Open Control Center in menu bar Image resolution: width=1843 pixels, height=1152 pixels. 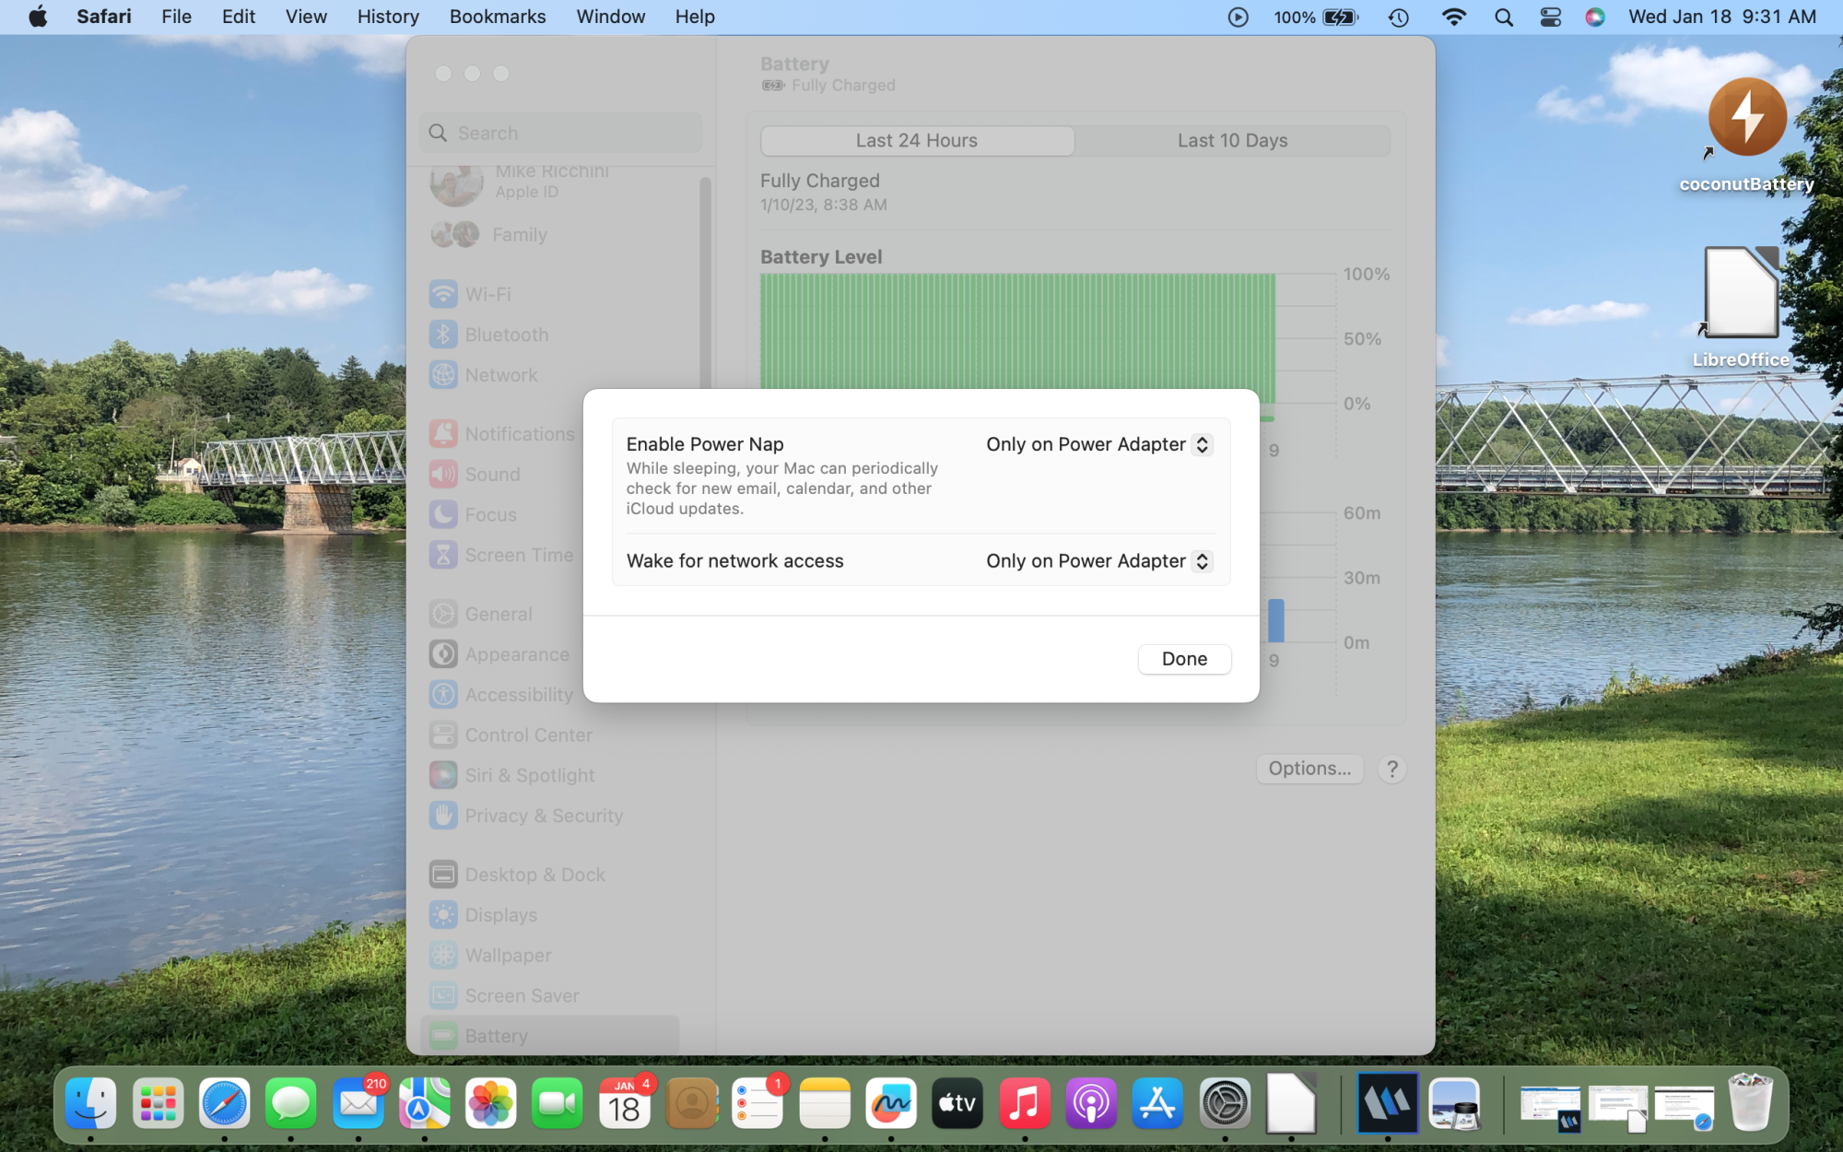pyautogui.click(x=1551, y=17)
